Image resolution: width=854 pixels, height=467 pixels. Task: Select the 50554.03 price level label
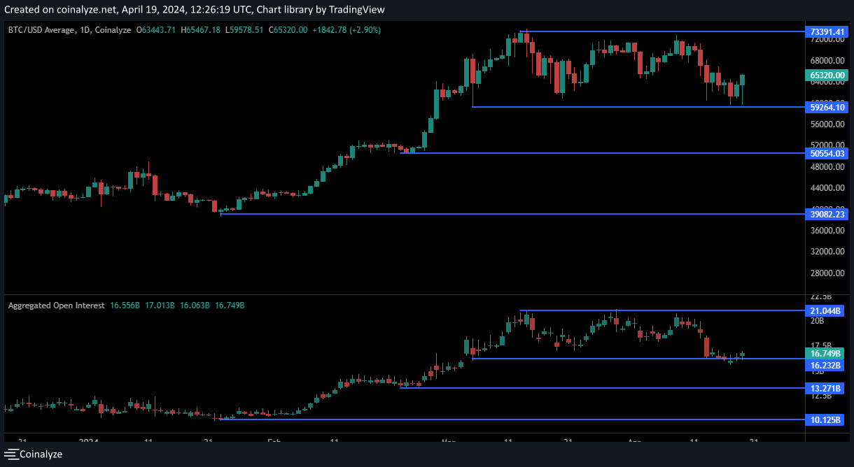827,153
